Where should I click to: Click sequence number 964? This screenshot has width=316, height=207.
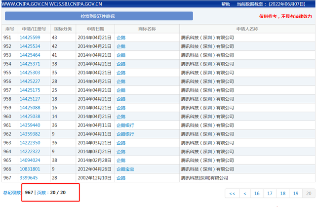pyautogui.click(x=7, y=152)
